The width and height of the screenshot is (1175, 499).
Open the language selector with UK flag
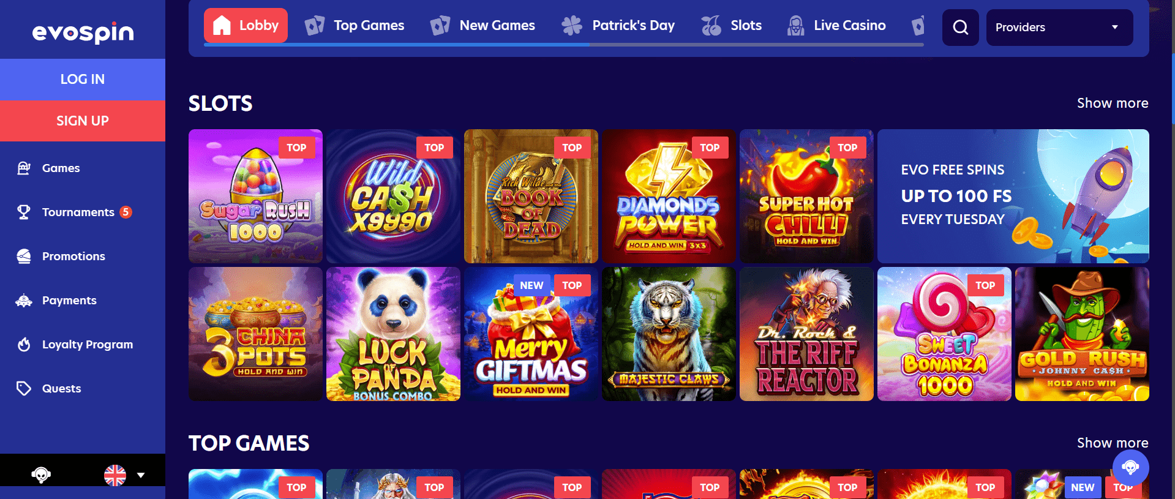(x=115, y=475)
